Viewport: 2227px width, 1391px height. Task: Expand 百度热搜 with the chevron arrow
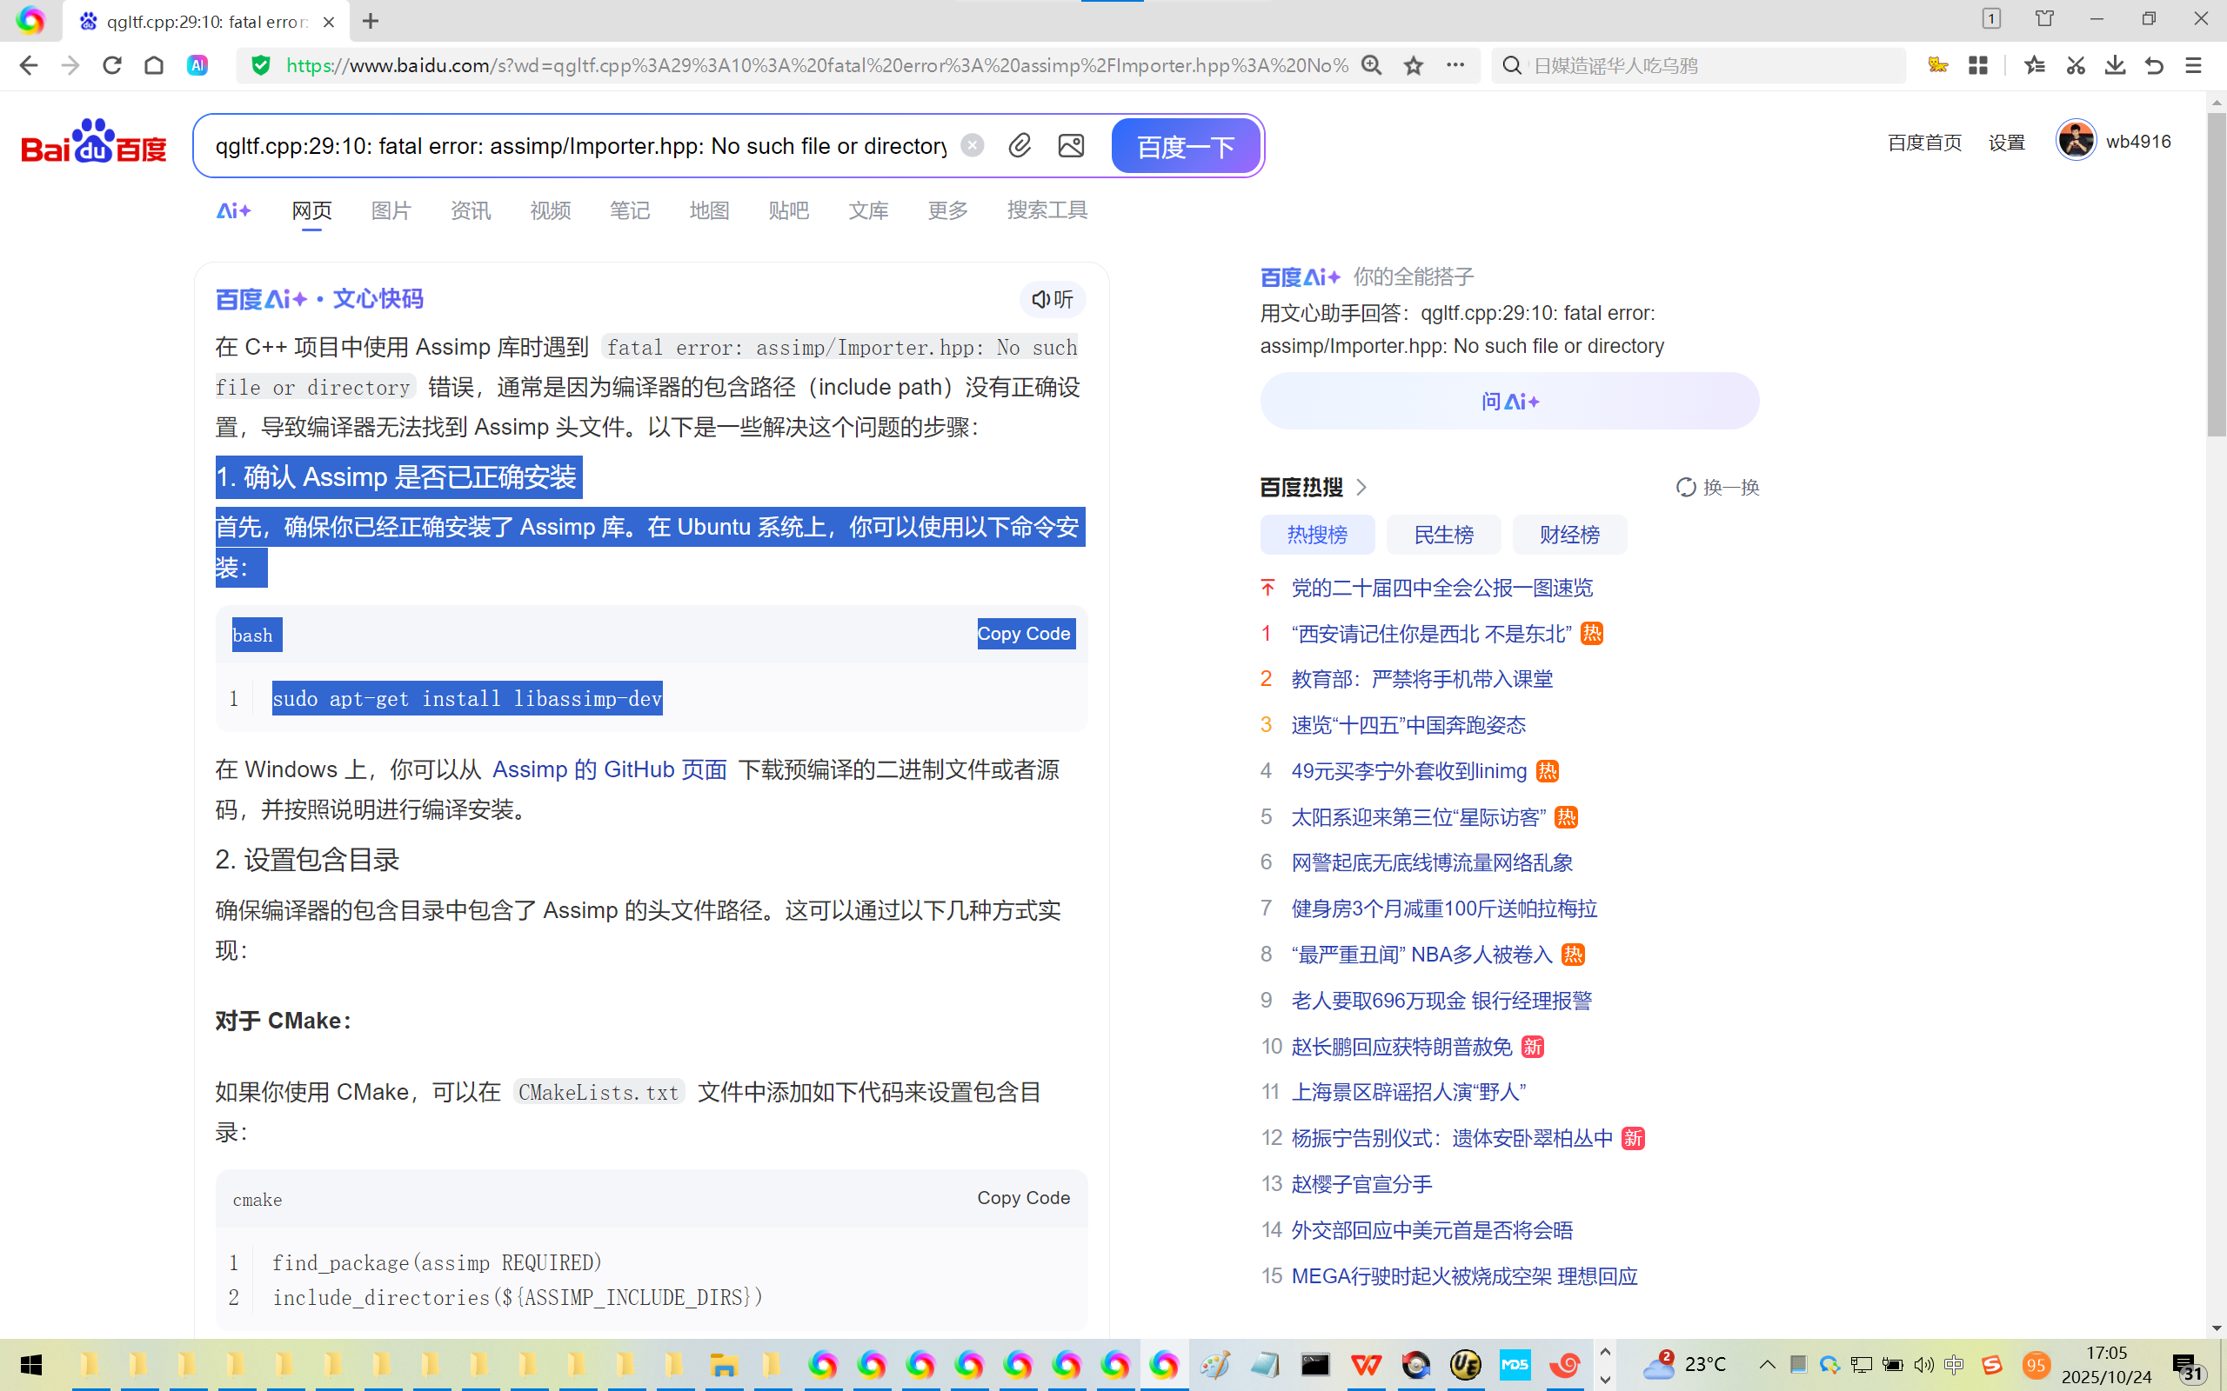tap(1362, 487)
